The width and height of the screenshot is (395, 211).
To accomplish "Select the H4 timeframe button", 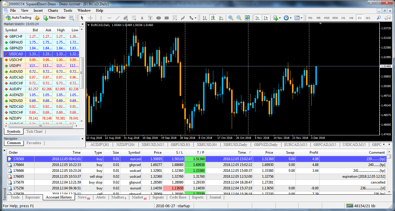I will click(x=351, y=18).
